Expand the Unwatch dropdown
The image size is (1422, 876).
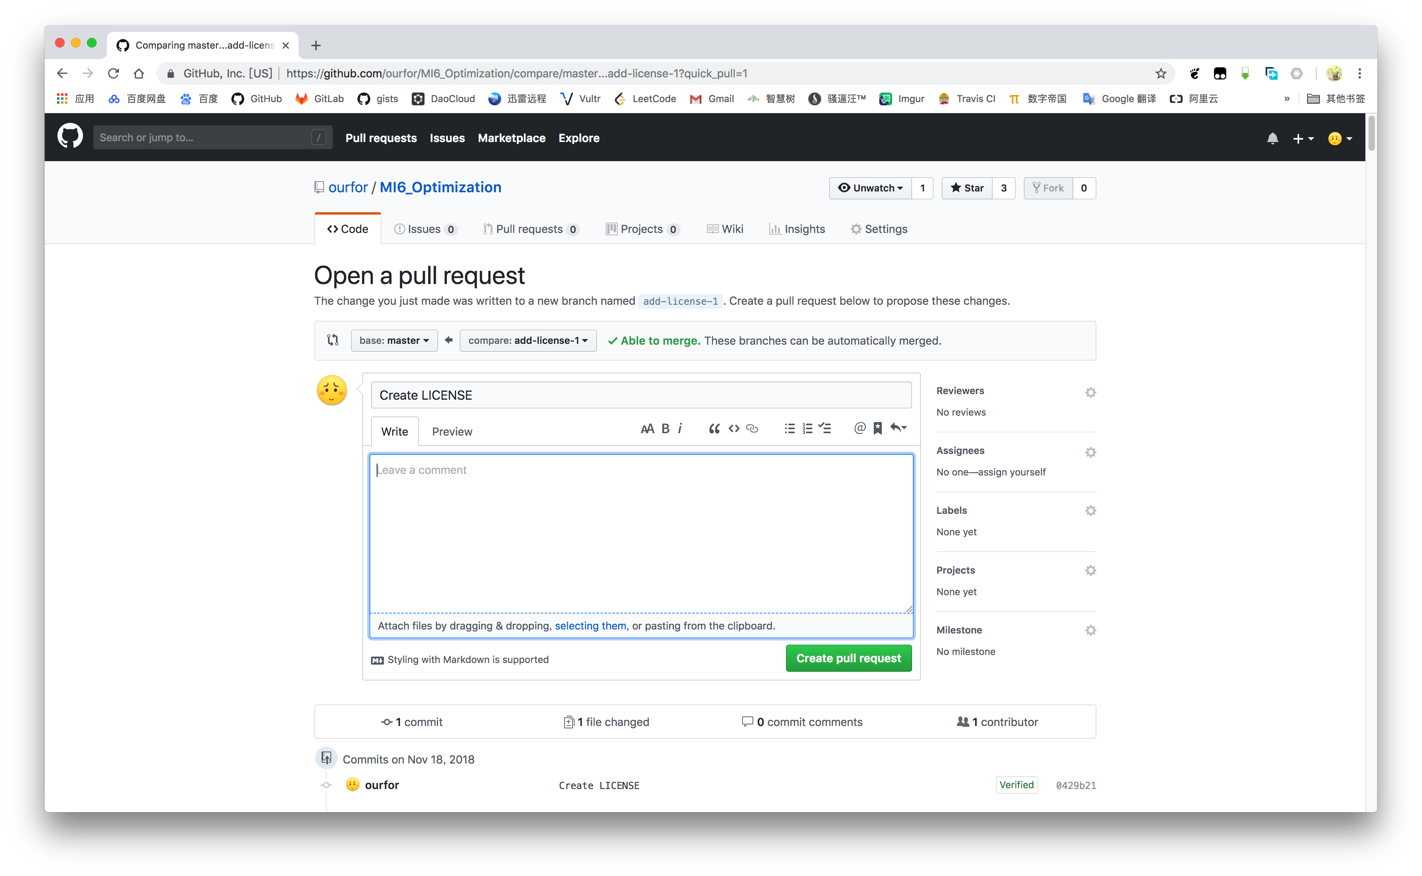870,188
